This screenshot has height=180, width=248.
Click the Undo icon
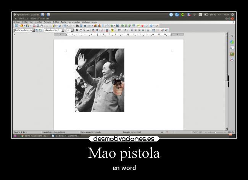coord(65,26)
